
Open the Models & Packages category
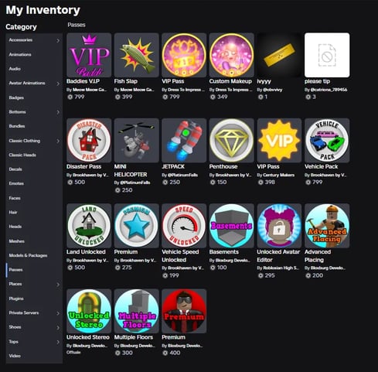point(28,255)
